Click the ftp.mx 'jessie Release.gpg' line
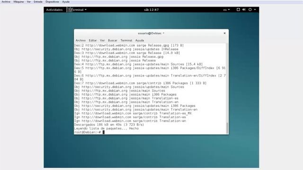The height and width of the screenshot is (170, 303). point(119,57)
